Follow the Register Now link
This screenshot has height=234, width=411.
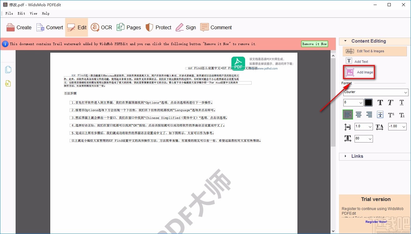click(x=376, y=222)
